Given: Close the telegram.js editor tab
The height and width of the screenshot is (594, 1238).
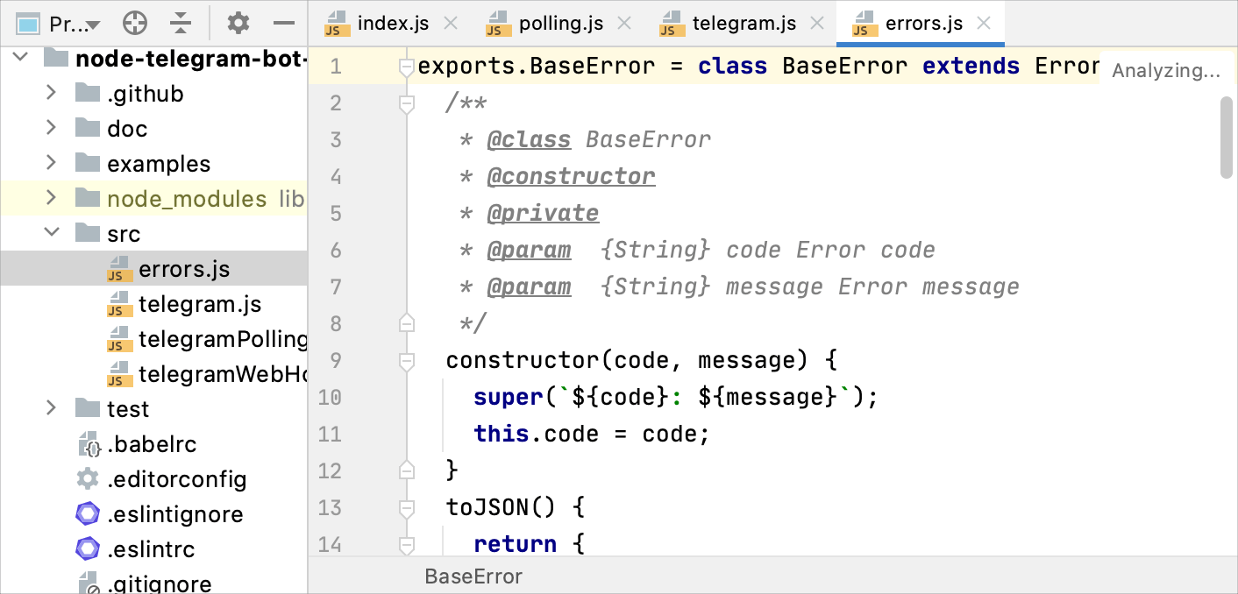Looking at the screenshot, I should [x=815, y=23].
